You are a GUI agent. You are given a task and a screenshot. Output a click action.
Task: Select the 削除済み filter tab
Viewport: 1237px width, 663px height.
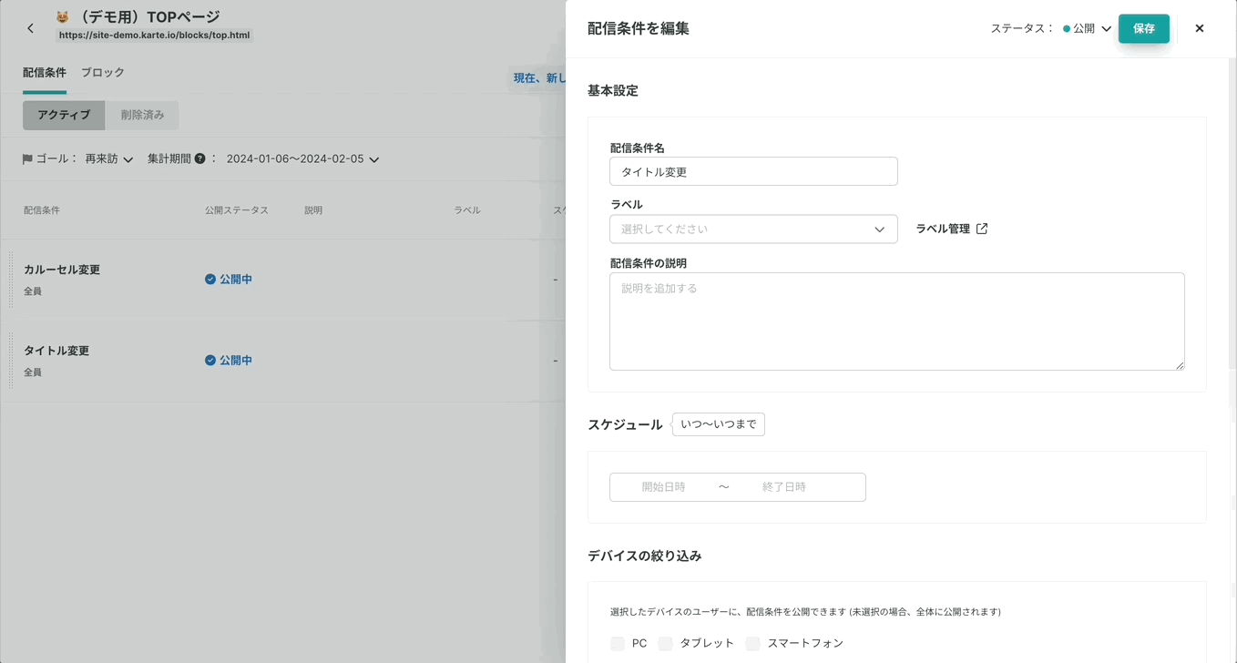click(x=142, y=115)
